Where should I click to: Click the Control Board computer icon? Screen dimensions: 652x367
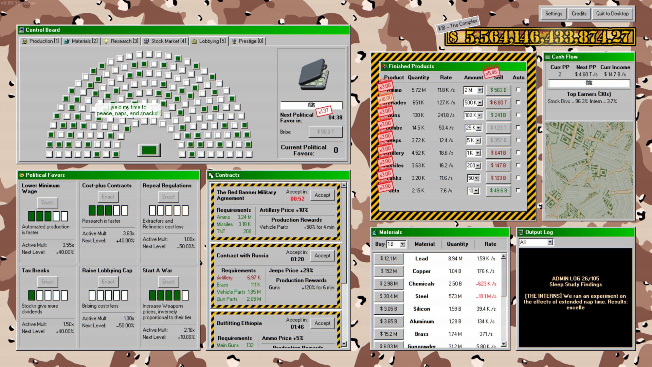coord(22,30)
